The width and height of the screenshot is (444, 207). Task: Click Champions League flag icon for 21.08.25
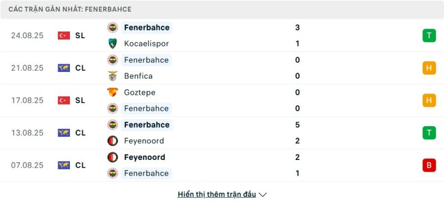64,68
